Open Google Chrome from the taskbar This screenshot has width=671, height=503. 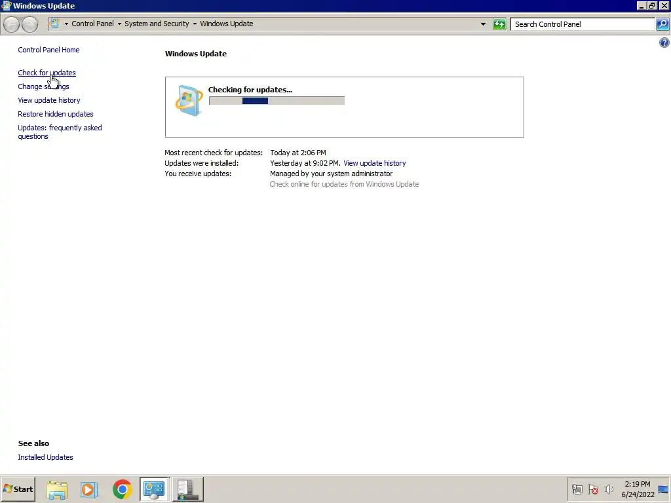click(122, 489)
